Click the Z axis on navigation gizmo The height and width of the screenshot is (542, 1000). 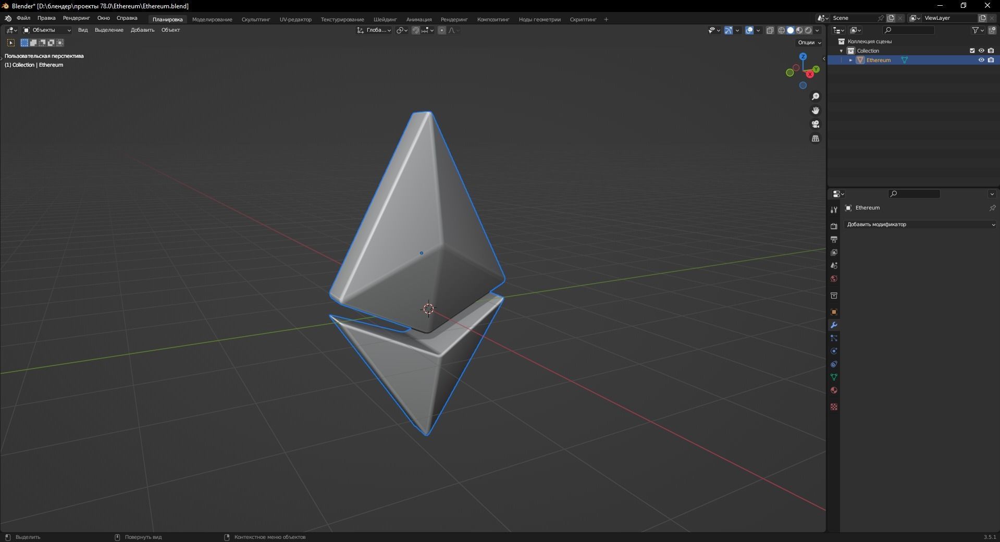click(x=803, y=56)
